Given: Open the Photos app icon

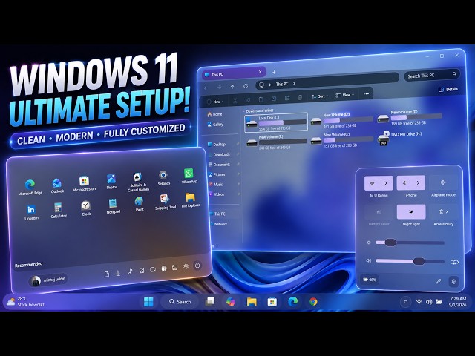Looking at the screenshot, I should tap(111, 182).
